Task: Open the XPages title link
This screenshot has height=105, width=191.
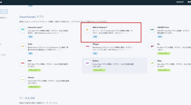Action: tap(95, 44)
